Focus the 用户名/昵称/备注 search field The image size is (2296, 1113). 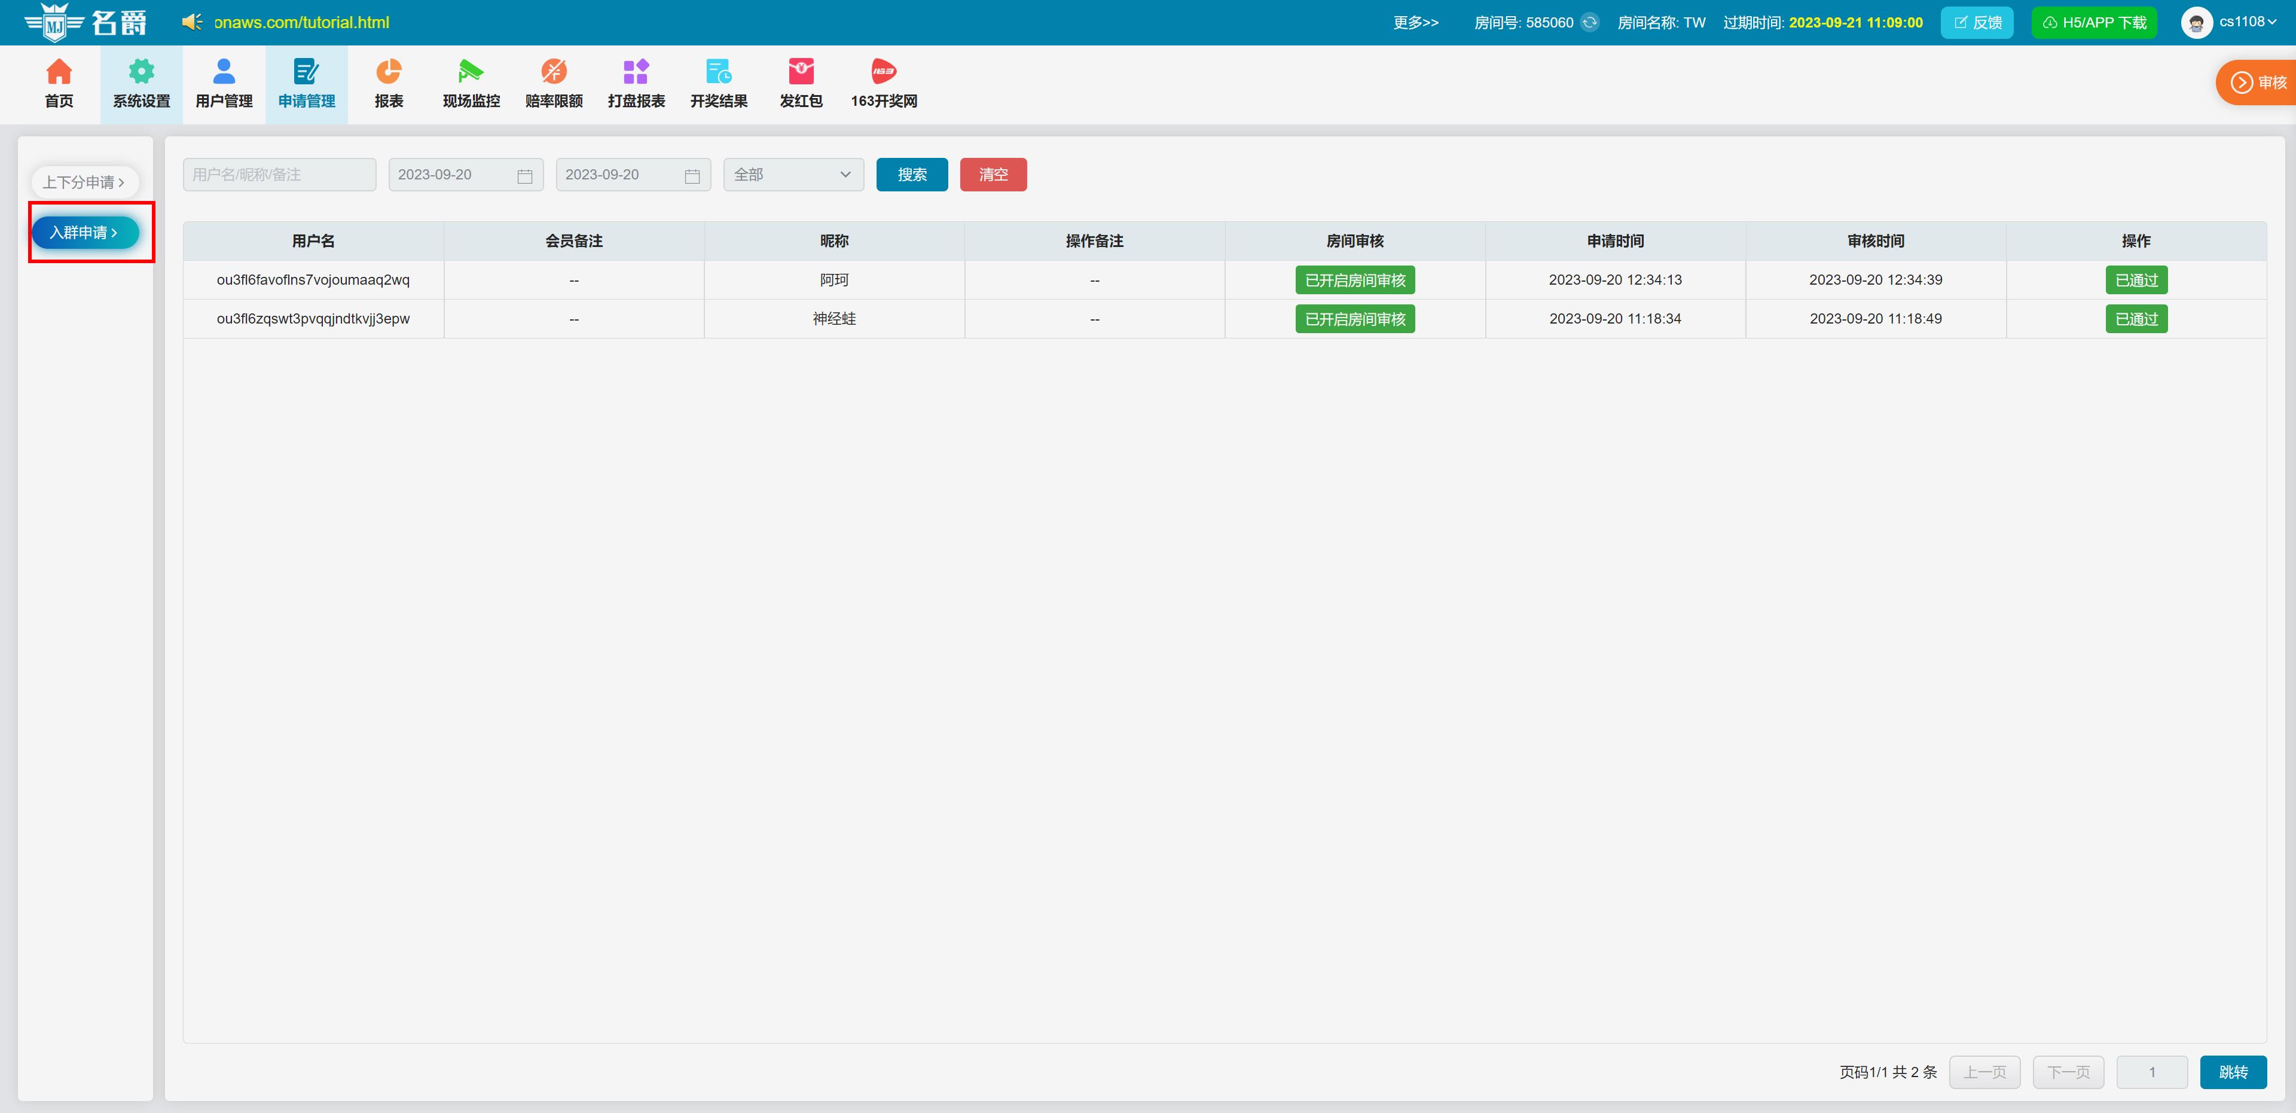(279, 175)
